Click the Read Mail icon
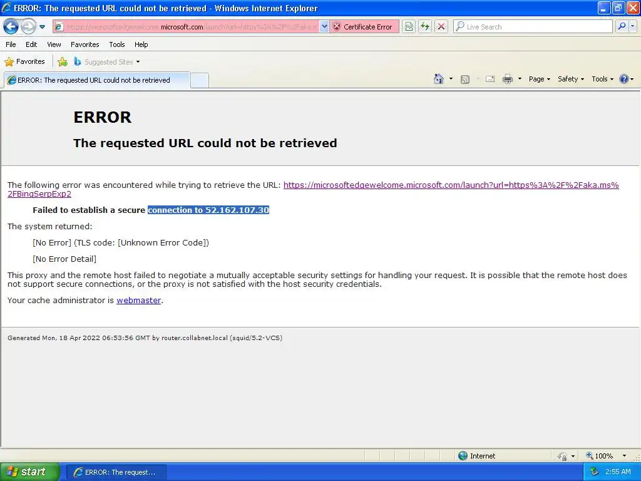641x481 pixels. click(x=490, y=80)
